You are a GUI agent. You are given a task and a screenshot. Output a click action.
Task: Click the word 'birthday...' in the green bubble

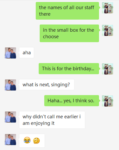[84, 69]
